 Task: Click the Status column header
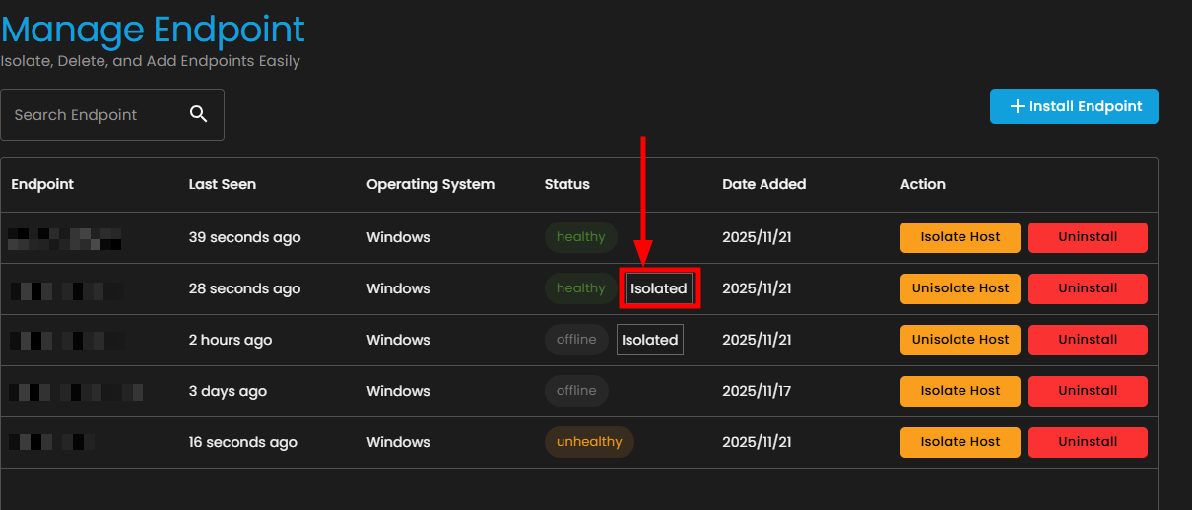click(x=566, y=184)
